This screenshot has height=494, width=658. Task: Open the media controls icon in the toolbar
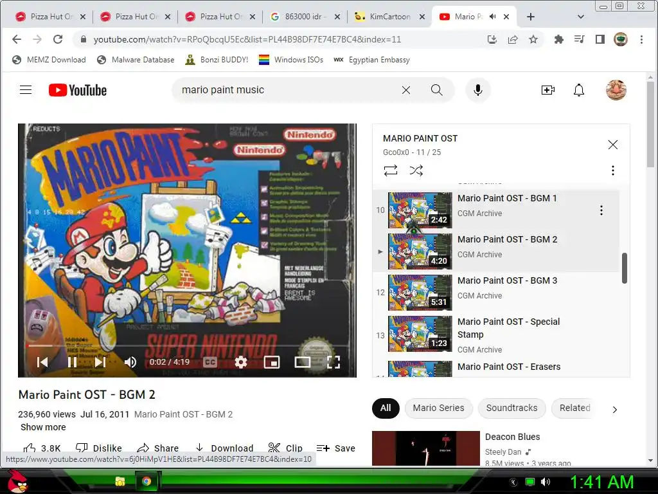[x=579, y=39]
